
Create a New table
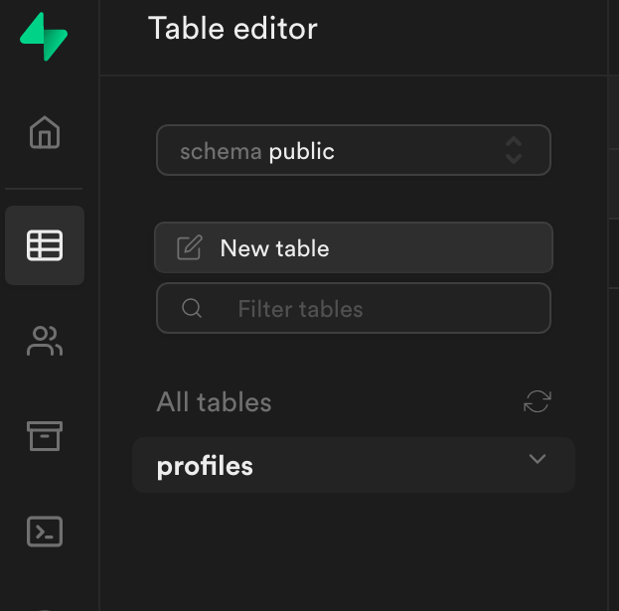[x=354, y=247]
